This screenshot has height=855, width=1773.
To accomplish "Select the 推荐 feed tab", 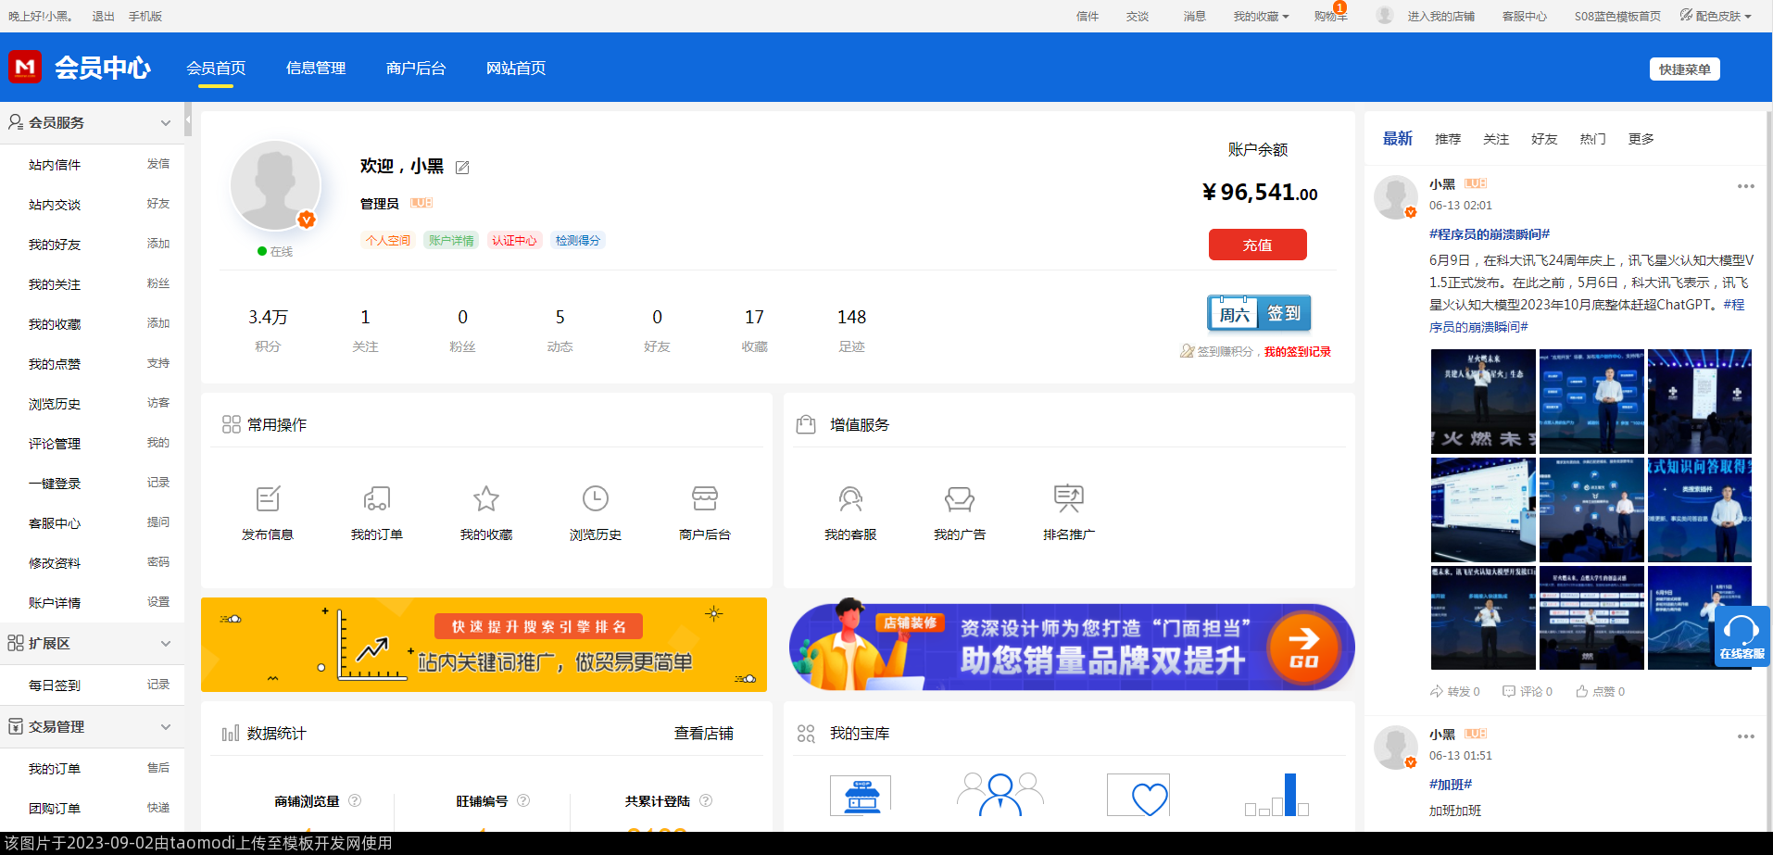I will click(1447, 139).
